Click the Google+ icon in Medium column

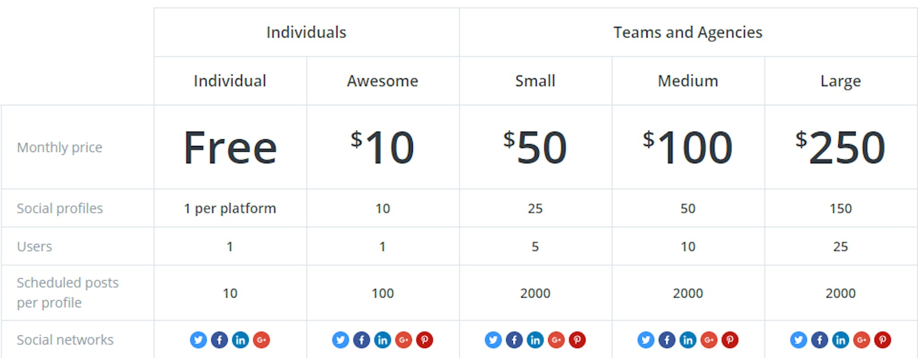pyautogui.click(x=709, y=340)
